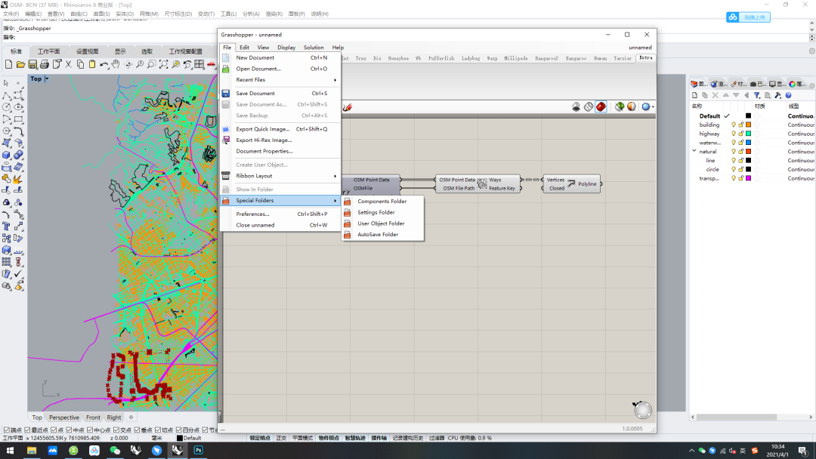Click the layer tools hammer icon
The image size is (816, 459).
pos(777,95)
